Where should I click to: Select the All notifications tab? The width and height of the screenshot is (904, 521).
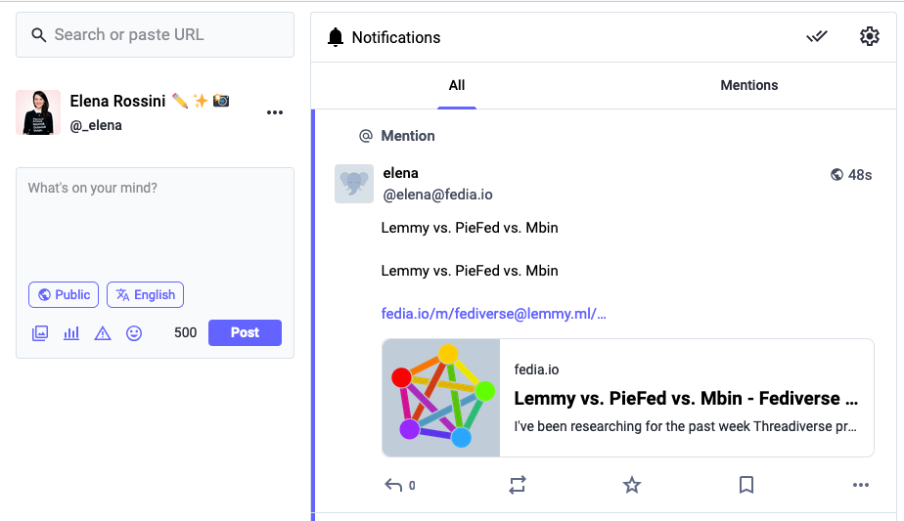pos(457,85)
